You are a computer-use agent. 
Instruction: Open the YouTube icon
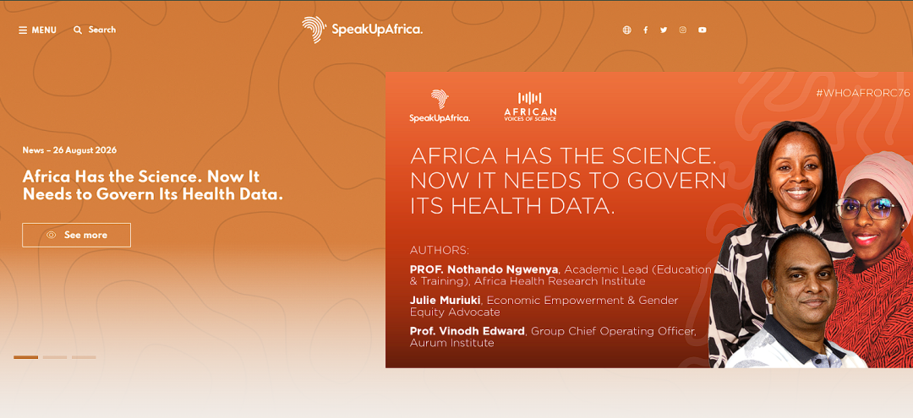tap(703, 30)
